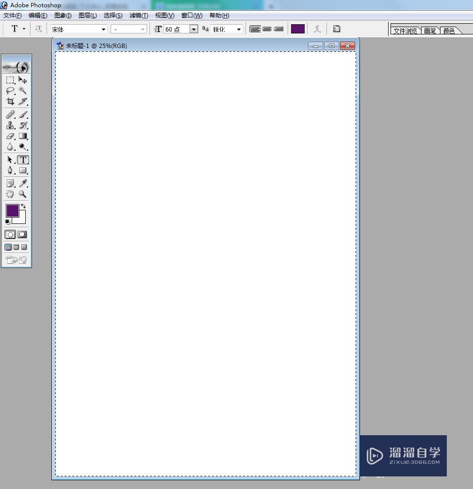The height and width of the screenshot is (489, 473).
Task: Toggle text orientation button
Action: coord(38,29)
